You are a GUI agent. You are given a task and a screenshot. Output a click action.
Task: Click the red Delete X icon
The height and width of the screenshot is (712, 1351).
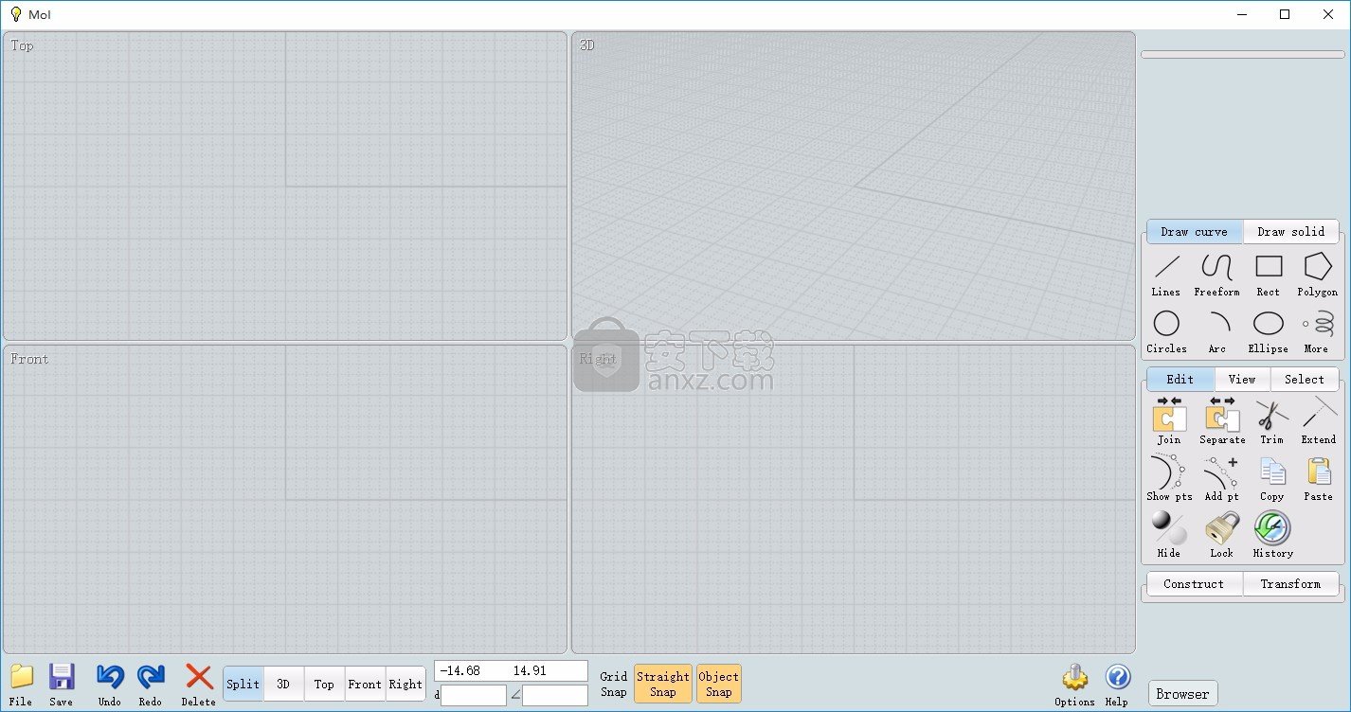click(x=199, y=677)
